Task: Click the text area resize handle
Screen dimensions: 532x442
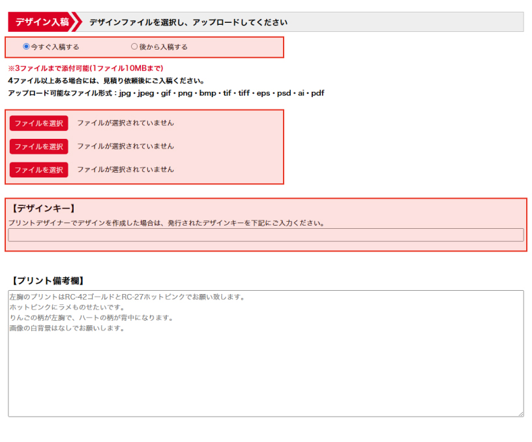Action: click(520, 413)
